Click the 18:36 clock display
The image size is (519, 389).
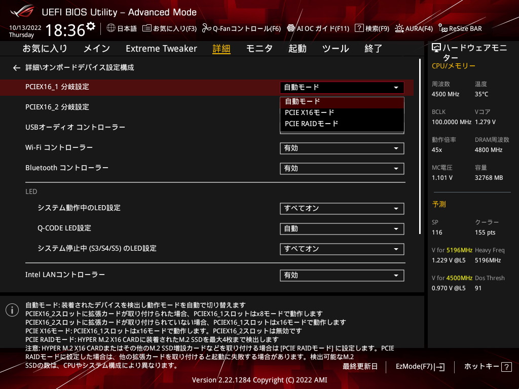tap(65, 30)
